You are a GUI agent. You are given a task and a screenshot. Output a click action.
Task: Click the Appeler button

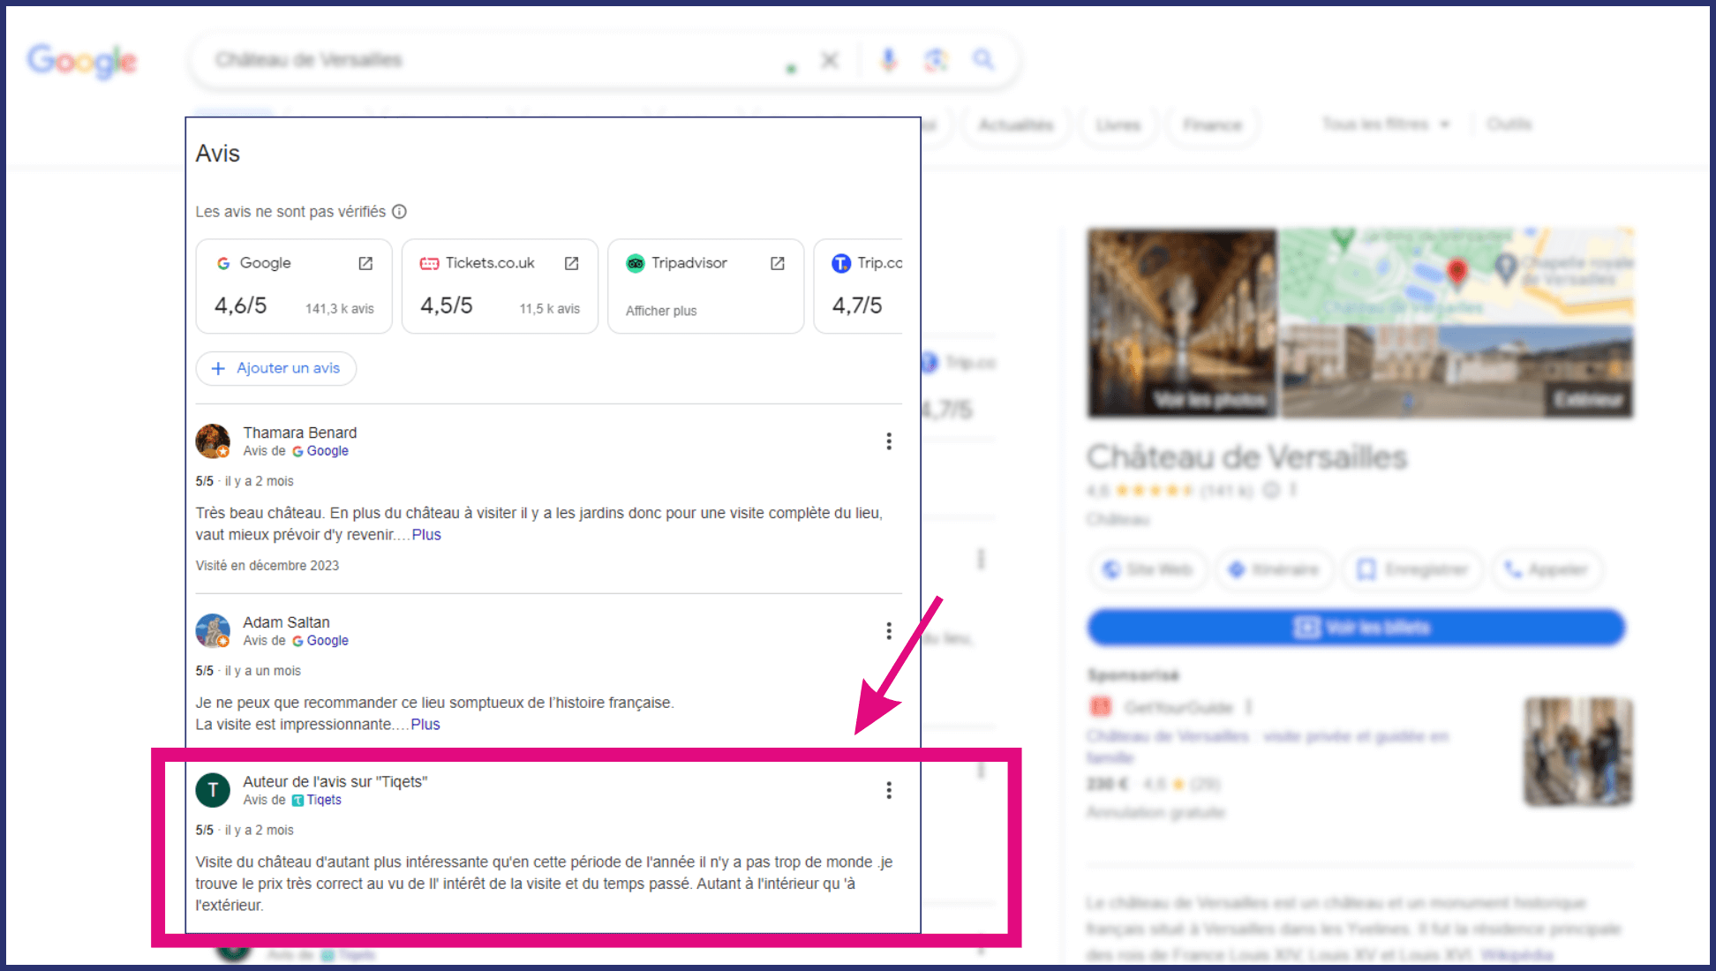tap(1547, 569)
